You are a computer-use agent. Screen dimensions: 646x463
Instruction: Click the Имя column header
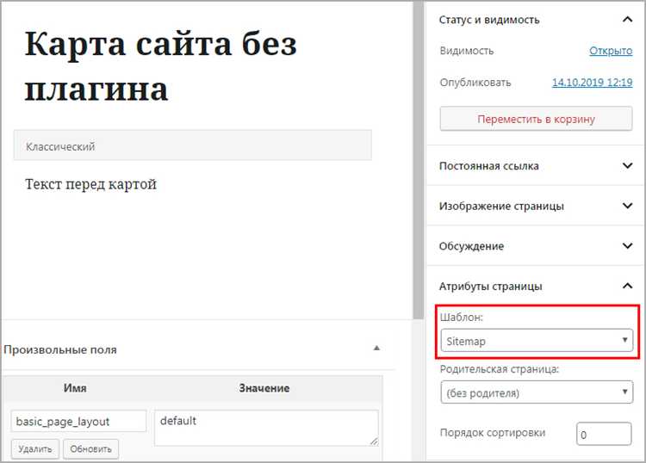75,388
